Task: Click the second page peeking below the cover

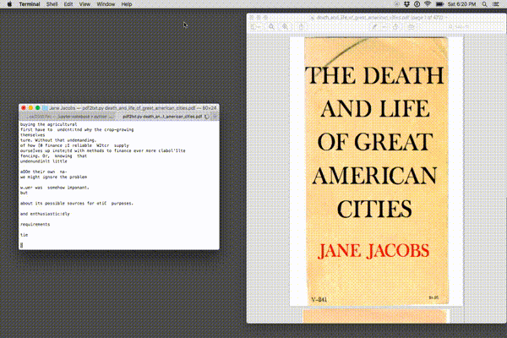Action: pyautogui.click(x=375, y=316)
